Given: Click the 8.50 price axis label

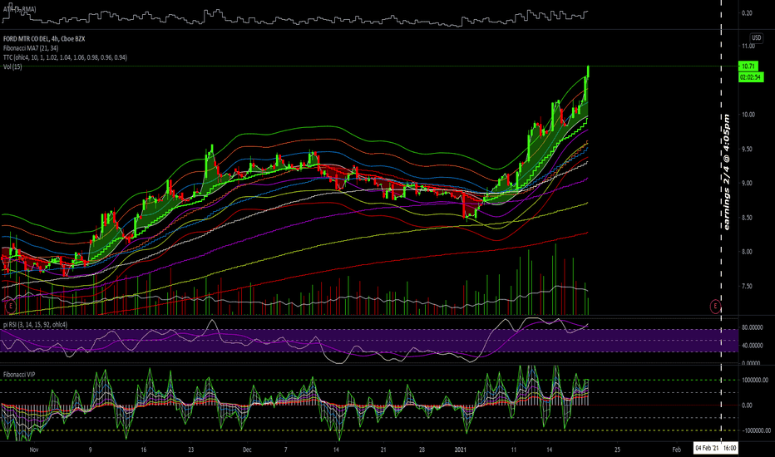Looking at the screenshot, I should (x=748, y=218).
